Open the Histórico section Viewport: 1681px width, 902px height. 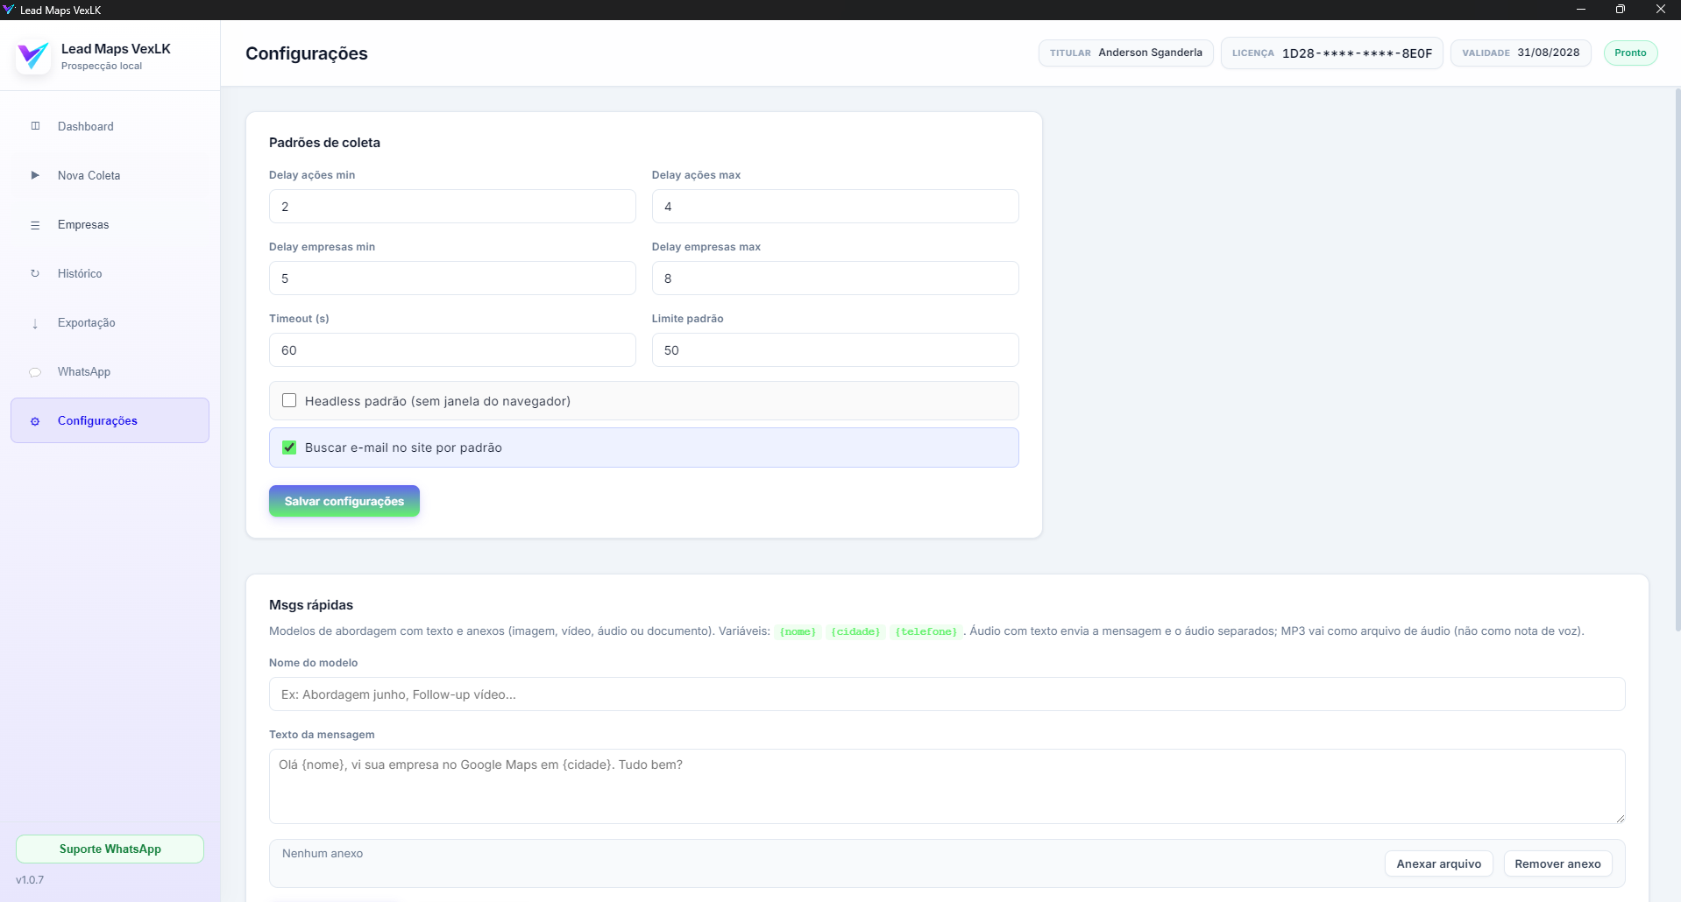click(x=110, y=274)
